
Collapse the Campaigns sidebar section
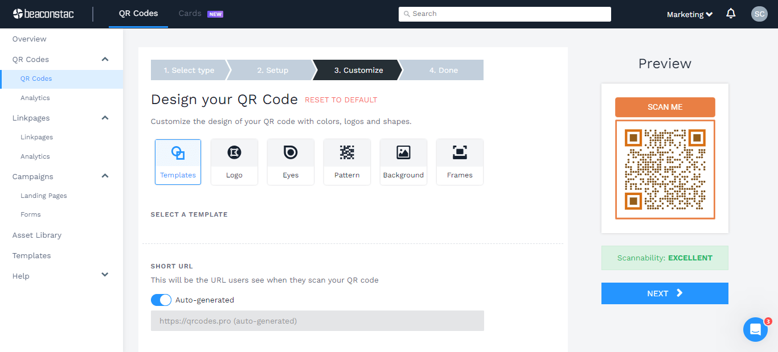104,176
